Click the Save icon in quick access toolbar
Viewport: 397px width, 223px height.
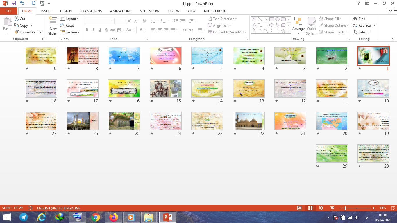click(13, 3)
